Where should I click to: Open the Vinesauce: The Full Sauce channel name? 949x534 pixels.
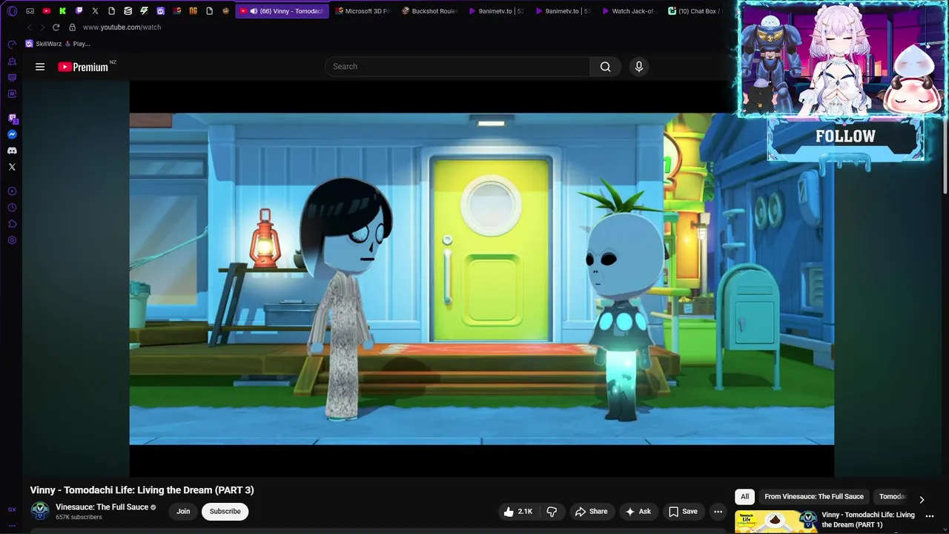[102, 507]
